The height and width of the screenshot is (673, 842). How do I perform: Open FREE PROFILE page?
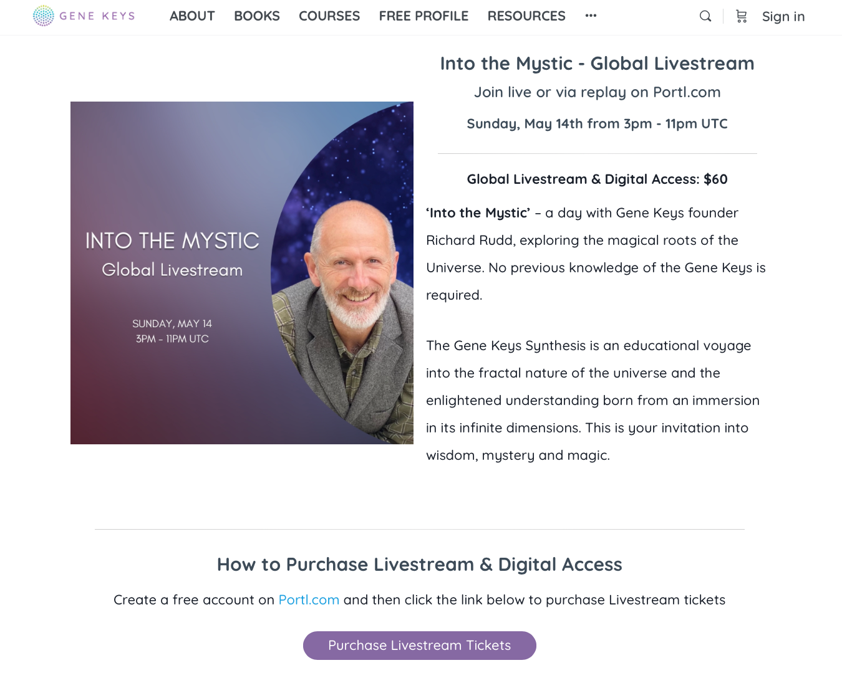pos(423,16)
